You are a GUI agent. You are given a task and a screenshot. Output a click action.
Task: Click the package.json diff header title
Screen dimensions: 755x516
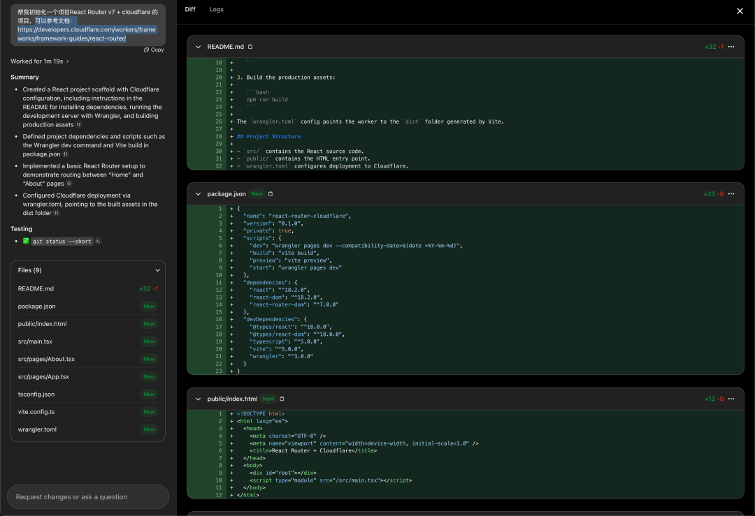coord(226,194)
